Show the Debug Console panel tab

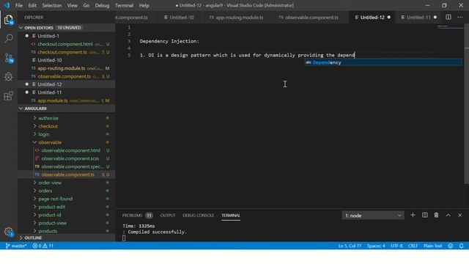click(x=198, y=215)
